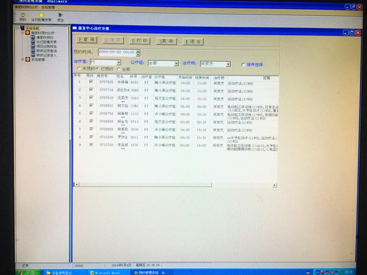The height and width of the screenshot is (275, 367).
Task: Click bed number 0101 in row 1
Action: click(134, 82)
